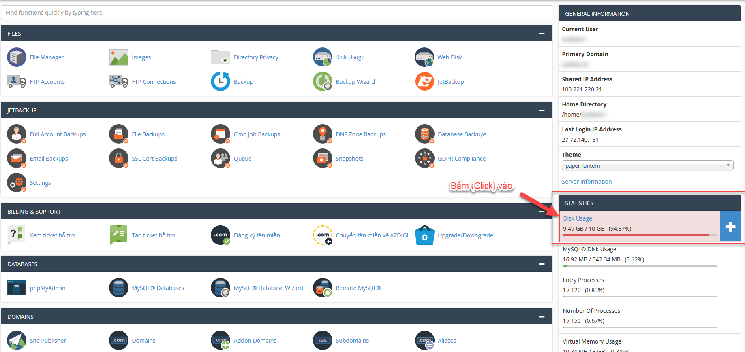Collapse the JETBACKUP section

click(542, 110)
